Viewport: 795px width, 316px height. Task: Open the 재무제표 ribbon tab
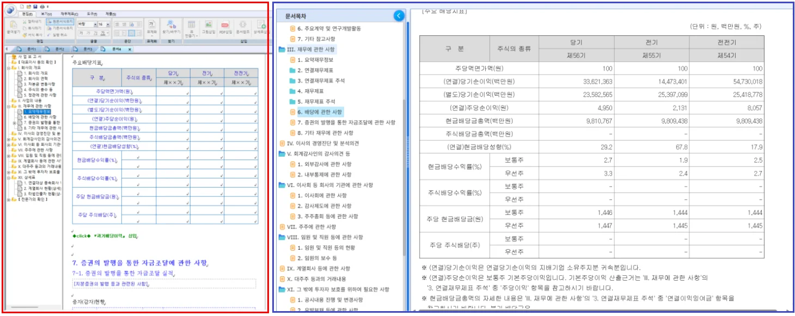coord(69,14)
